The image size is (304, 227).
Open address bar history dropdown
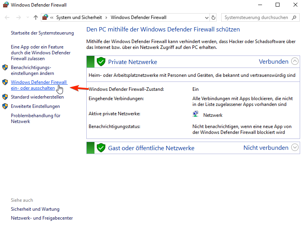click(x=207, y=18)
